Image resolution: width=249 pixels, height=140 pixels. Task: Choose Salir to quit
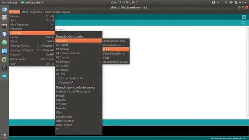click(x=32, y=64)
